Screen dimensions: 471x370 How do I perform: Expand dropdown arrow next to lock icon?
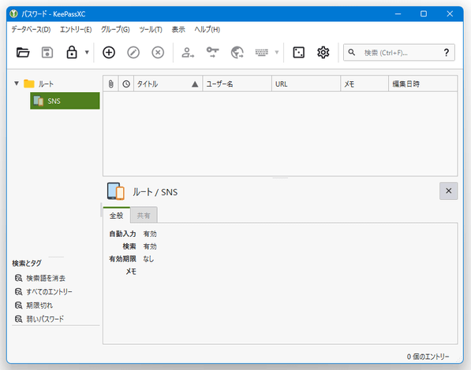[87, 53]
